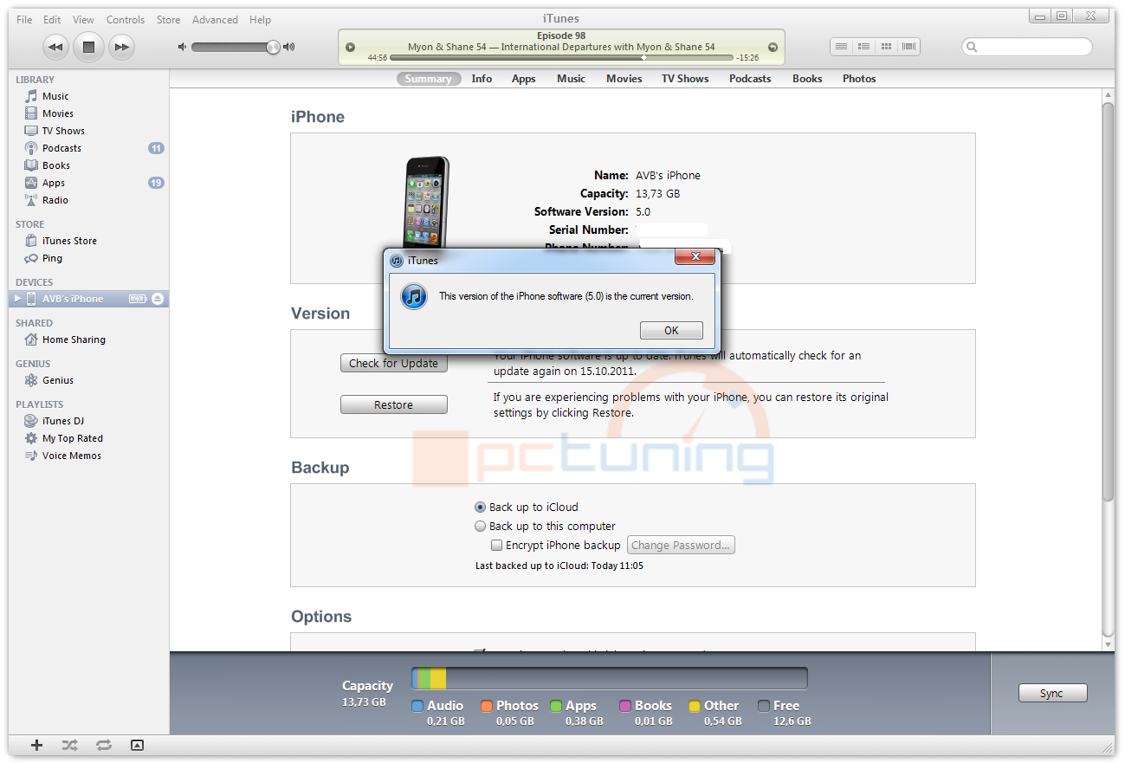Enable Encrypt iPhone backup checkbox
Image resolution: width=1125 pixels, height=763 pixels.
point(496,545)
